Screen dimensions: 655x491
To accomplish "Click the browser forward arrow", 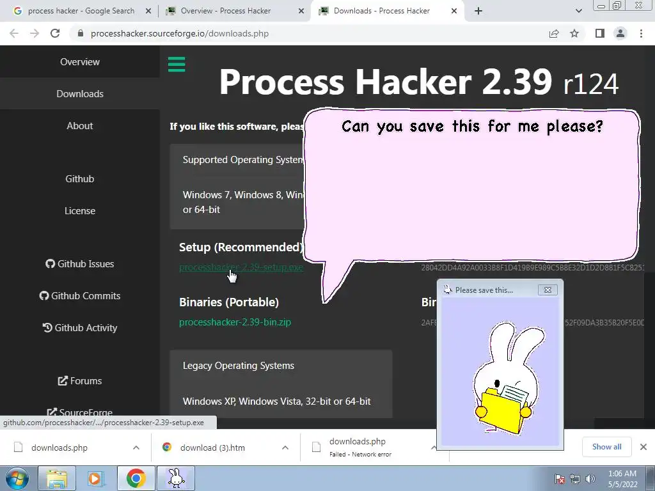I will coord(35,33).
